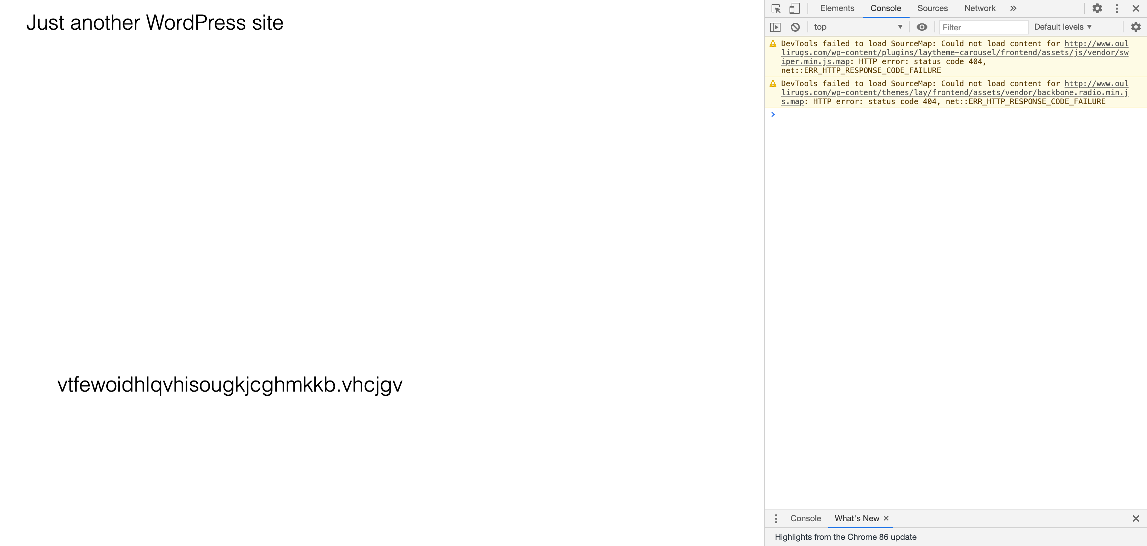Screen dimensions: 1147x546
Task: Click the console Filter input field
Action: point(983,27)
